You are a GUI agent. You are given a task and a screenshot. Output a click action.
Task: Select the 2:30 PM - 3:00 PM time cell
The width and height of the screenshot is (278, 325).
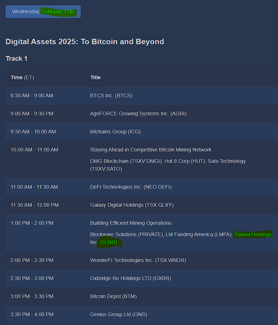[x=32, y=278]
